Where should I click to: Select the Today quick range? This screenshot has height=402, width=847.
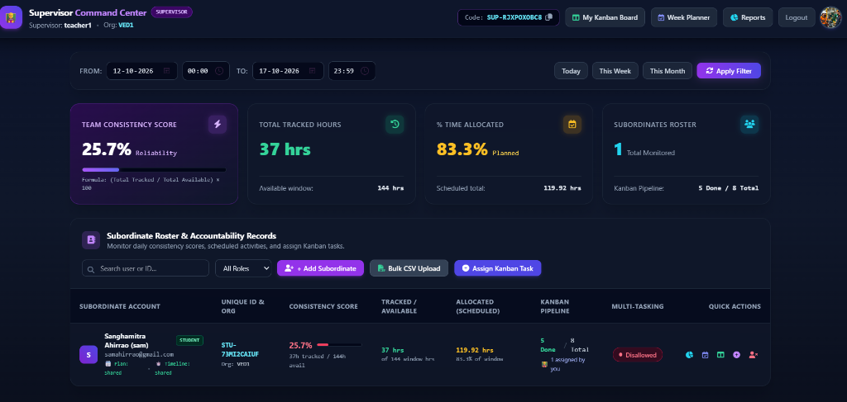[571, 71]
